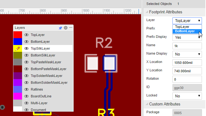This screenshot has width=206, height=116.
Task: Select the yellow R3 designator text
Action: (106, 113)
